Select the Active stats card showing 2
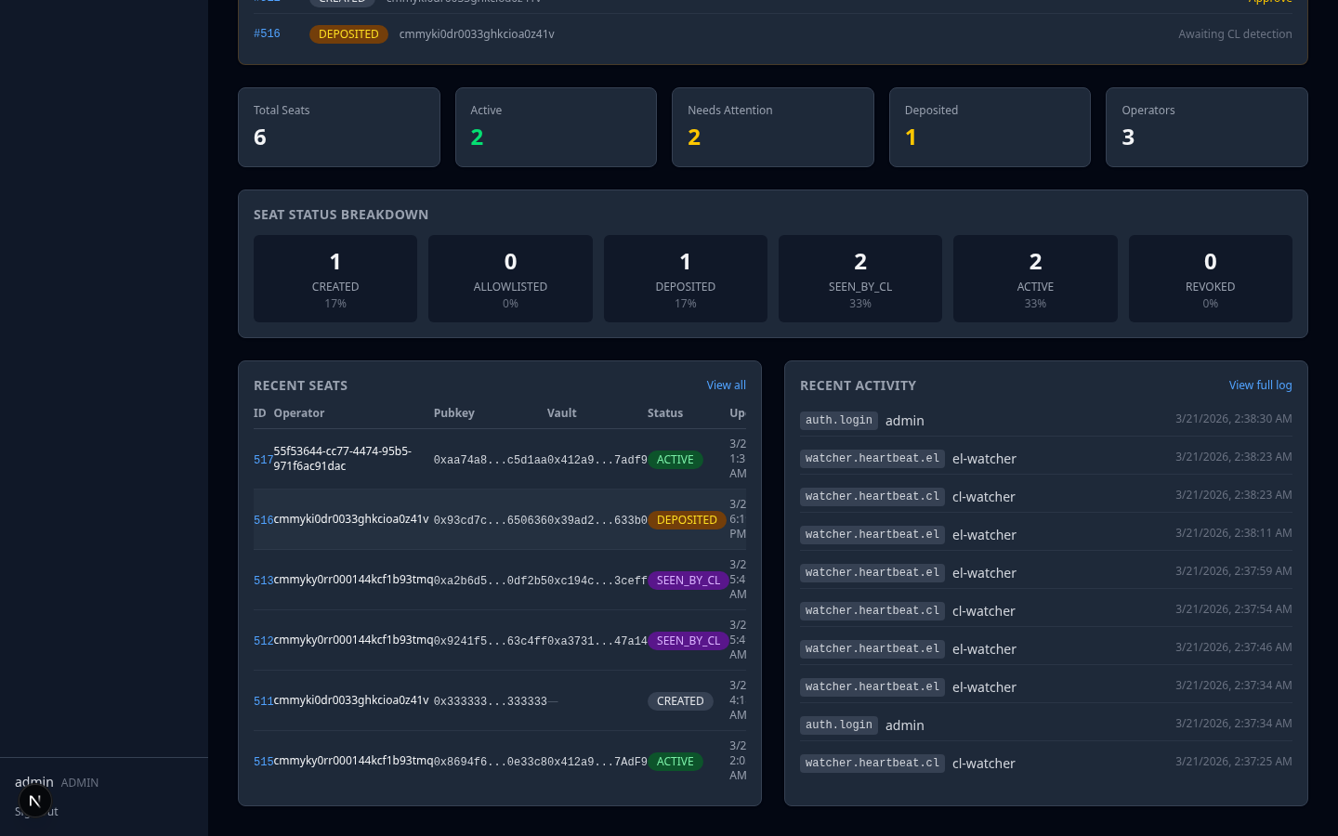This screenshot has height=836, width=1338. coord(556,127)
